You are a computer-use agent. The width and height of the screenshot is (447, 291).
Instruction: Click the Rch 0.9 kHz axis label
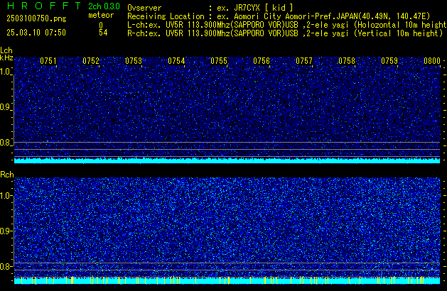tap(5, 231)
